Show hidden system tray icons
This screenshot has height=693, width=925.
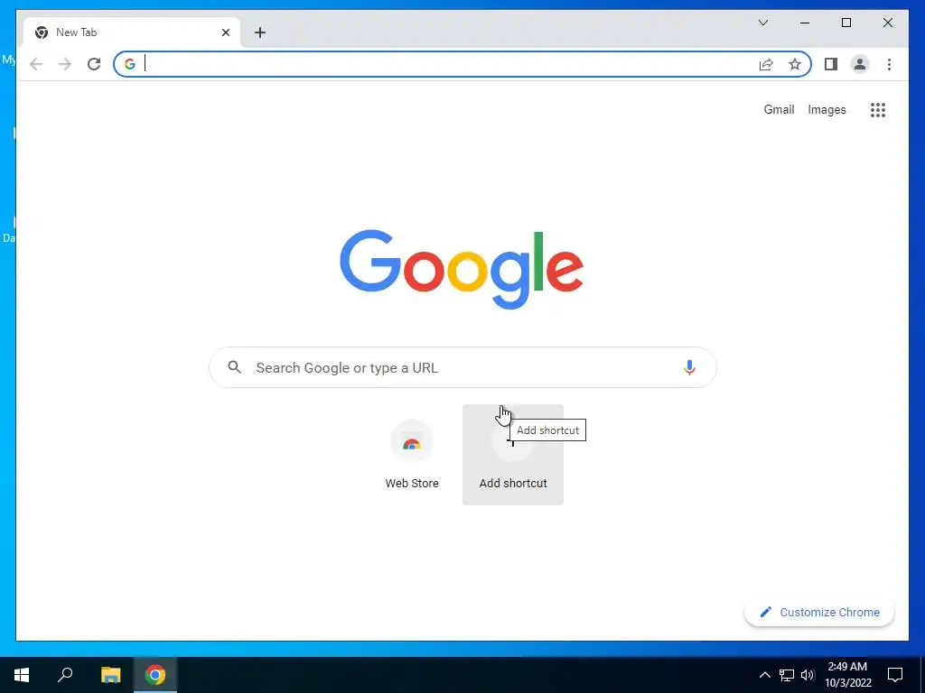pos(764,675)
